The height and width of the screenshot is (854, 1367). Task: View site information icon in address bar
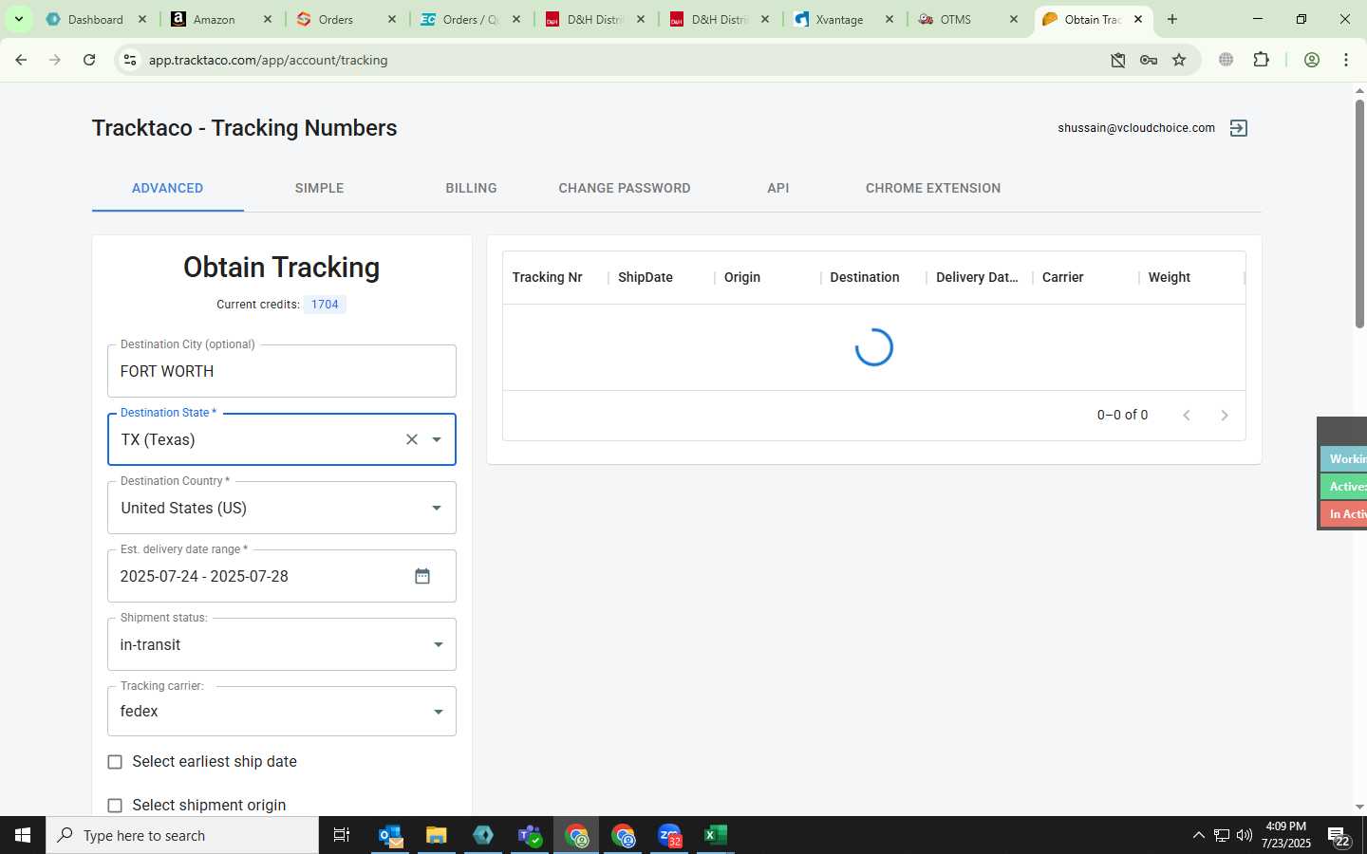coord(130,60)
